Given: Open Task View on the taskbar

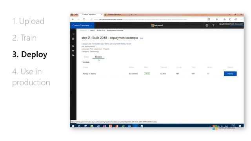Looking at the screenshot, I should (85, 126).
